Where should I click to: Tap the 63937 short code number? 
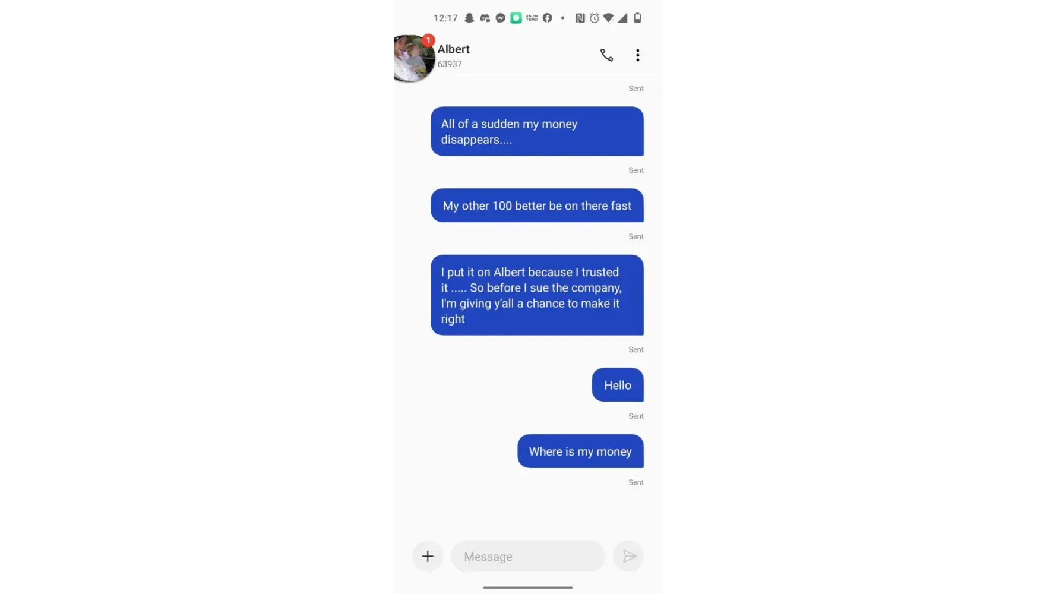point(450,64)
